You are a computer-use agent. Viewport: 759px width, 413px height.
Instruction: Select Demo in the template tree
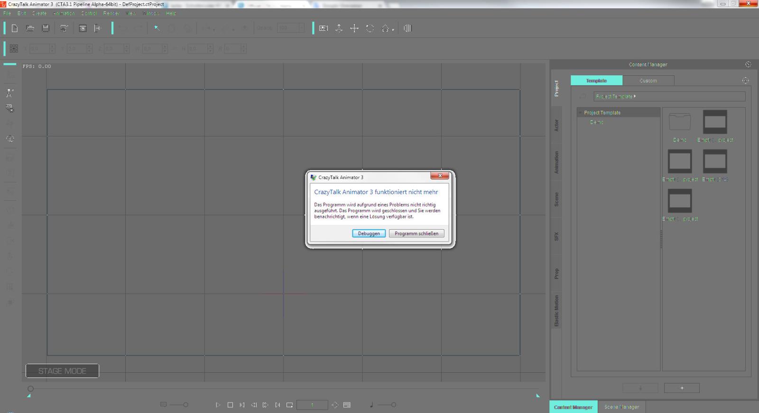click(597, 122)
